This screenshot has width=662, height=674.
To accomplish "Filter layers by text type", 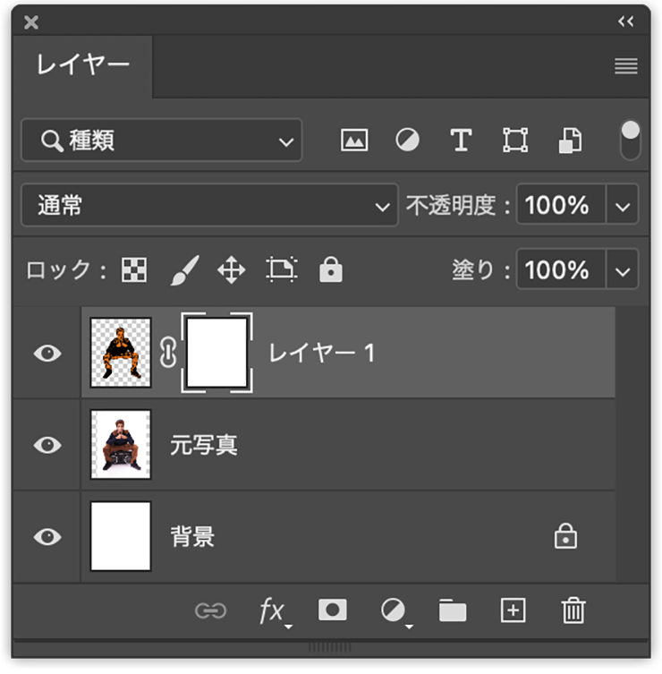I will pos(461,141).
